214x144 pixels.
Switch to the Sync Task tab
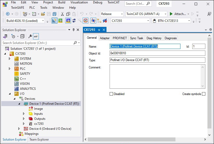136,38
